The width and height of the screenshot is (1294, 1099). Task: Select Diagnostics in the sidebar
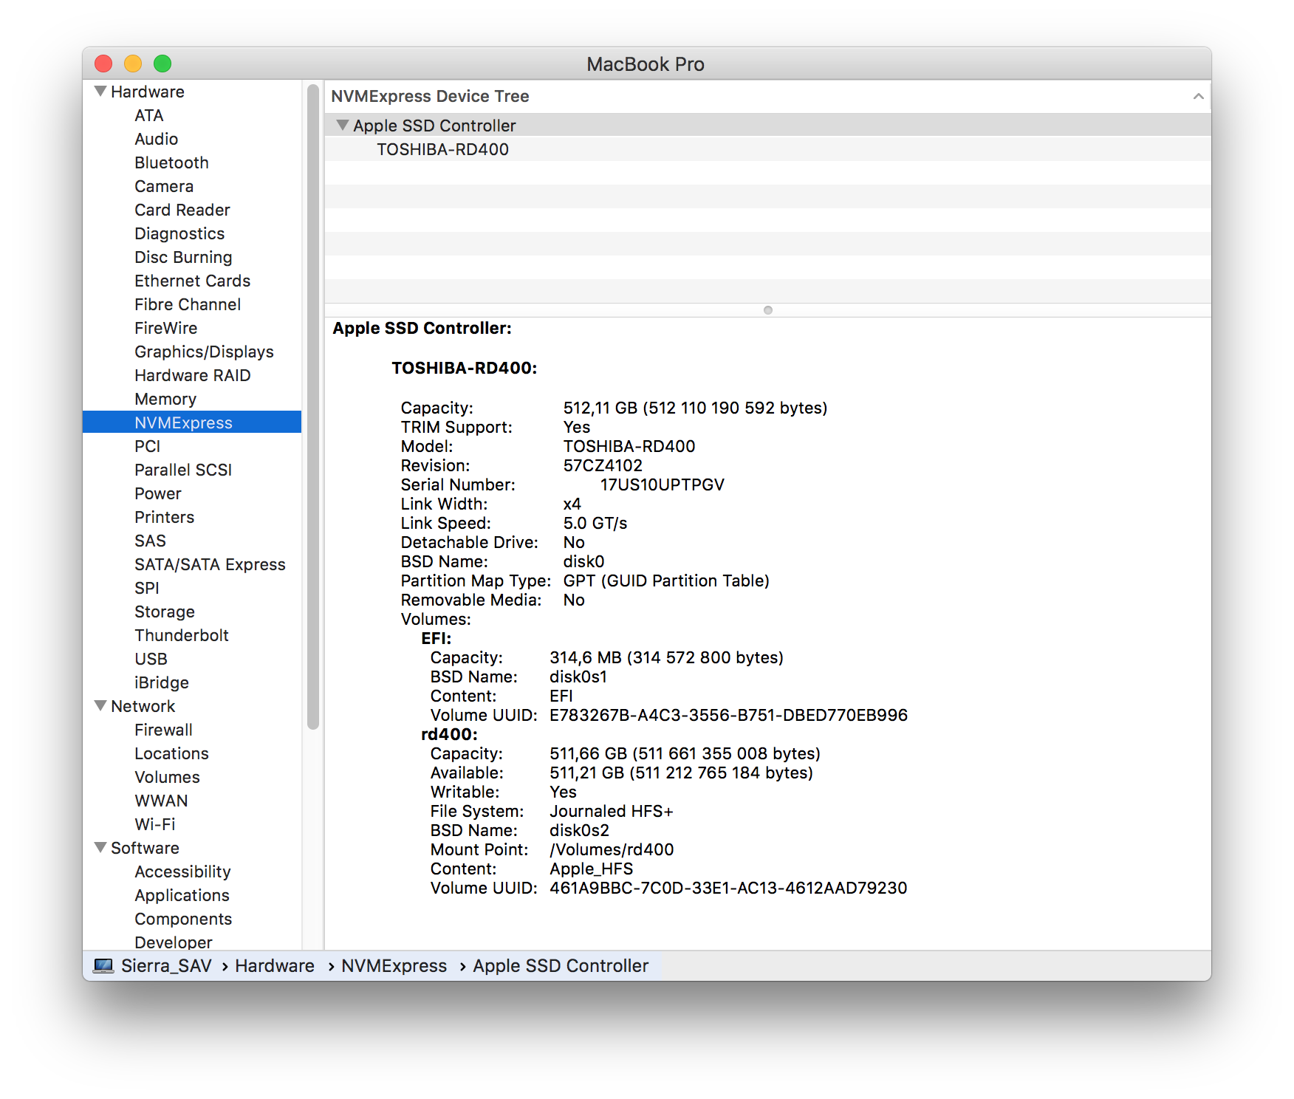coord(179,233)
